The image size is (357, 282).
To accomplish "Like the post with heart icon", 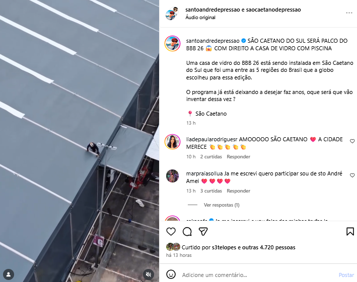I will (171, 232).
